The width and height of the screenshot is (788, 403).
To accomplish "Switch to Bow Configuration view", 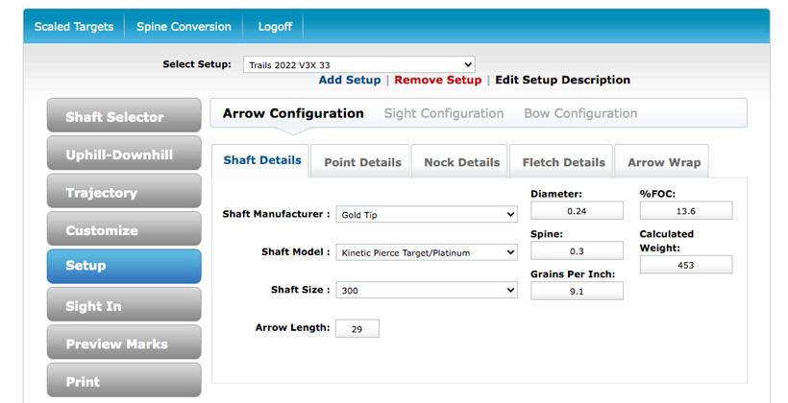I will (580, 113).
